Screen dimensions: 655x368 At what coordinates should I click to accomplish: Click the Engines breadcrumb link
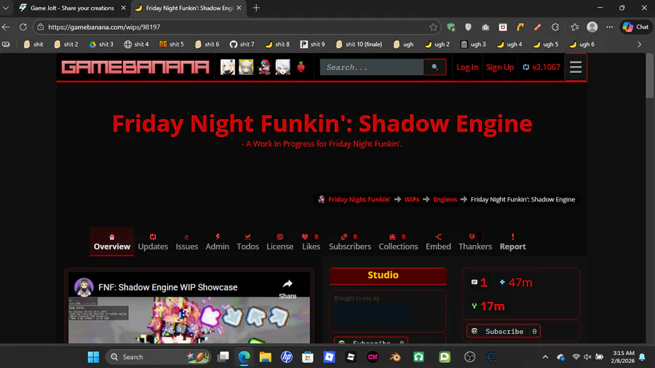445,199
